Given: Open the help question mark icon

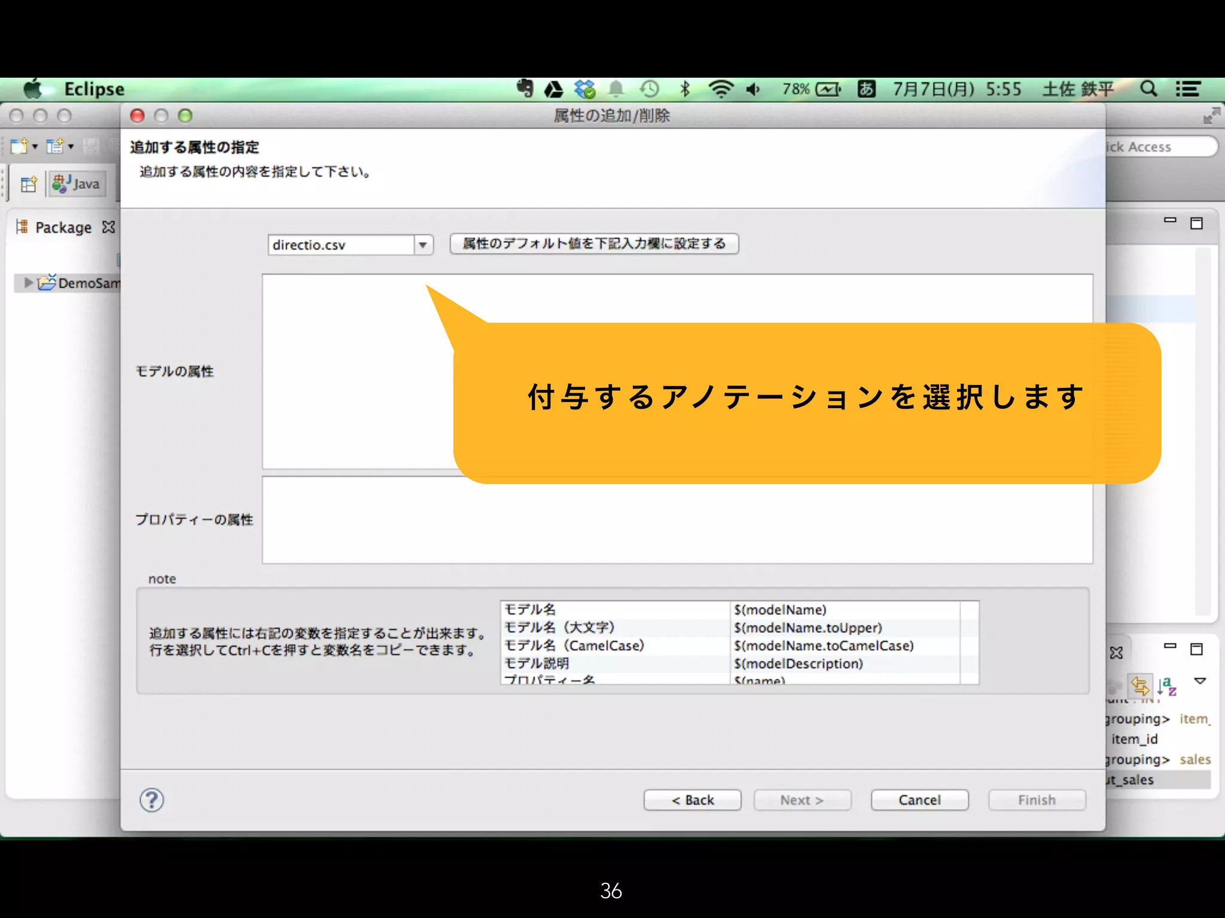Looking at the screenshot, I should pos(152,800).
